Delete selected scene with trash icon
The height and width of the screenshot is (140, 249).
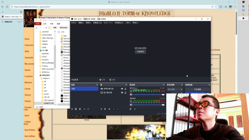tap(76, 109)
